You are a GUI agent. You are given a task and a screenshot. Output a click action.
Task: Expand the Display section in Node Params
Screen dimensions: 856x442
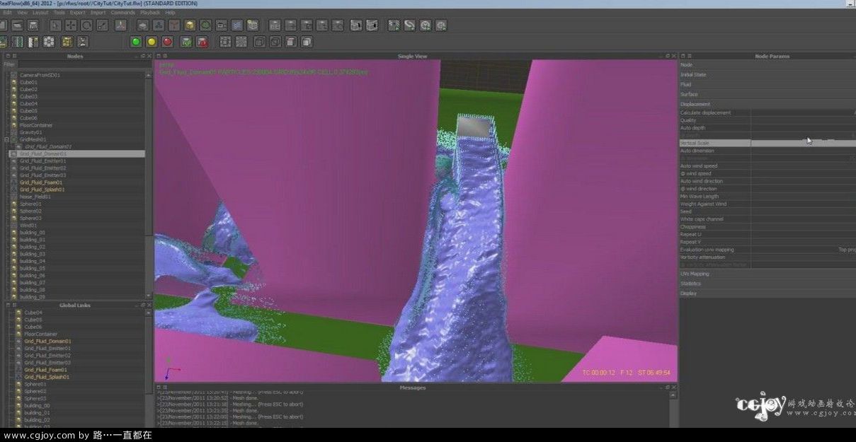767,293
